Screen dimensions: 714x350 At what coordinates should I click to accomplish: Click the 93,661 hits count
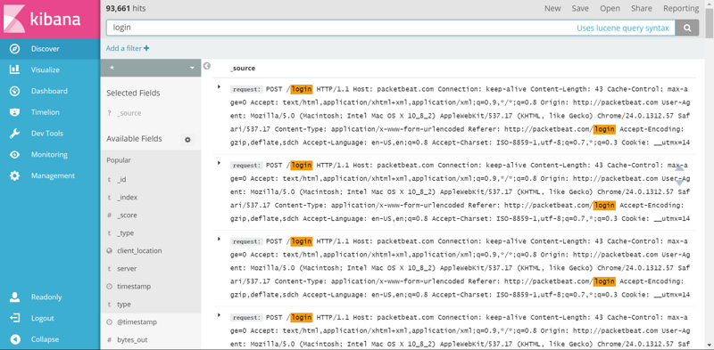(126, 8)
